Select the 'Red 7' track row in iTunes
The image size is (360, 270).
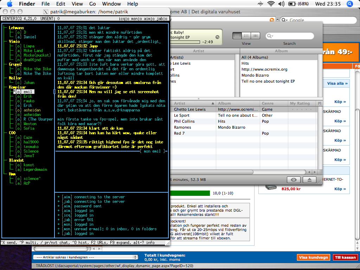click(x=245, y=133)
